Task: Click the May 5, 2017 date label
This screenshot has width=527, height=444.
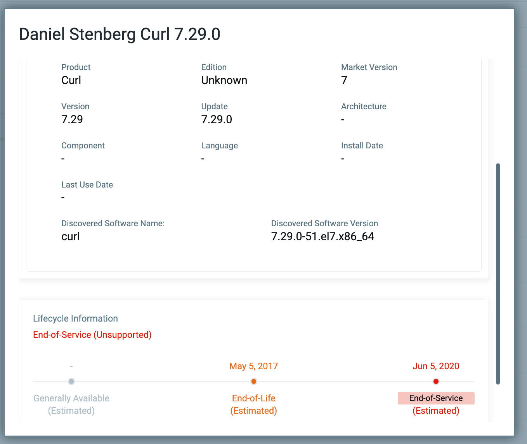Action: (x=253, y=366)
